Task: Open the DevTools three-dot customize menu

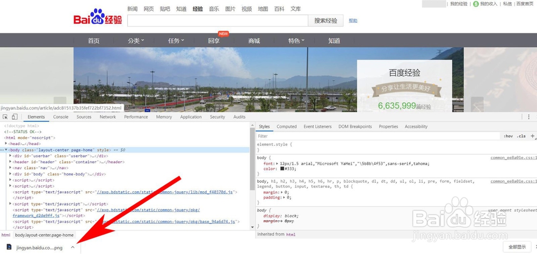Action: [x=529, y=117]
